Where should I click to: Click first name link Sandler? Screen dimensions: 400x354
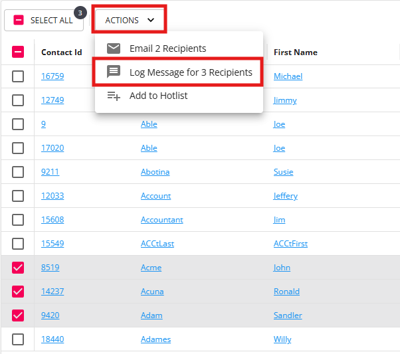click(288, 315)
